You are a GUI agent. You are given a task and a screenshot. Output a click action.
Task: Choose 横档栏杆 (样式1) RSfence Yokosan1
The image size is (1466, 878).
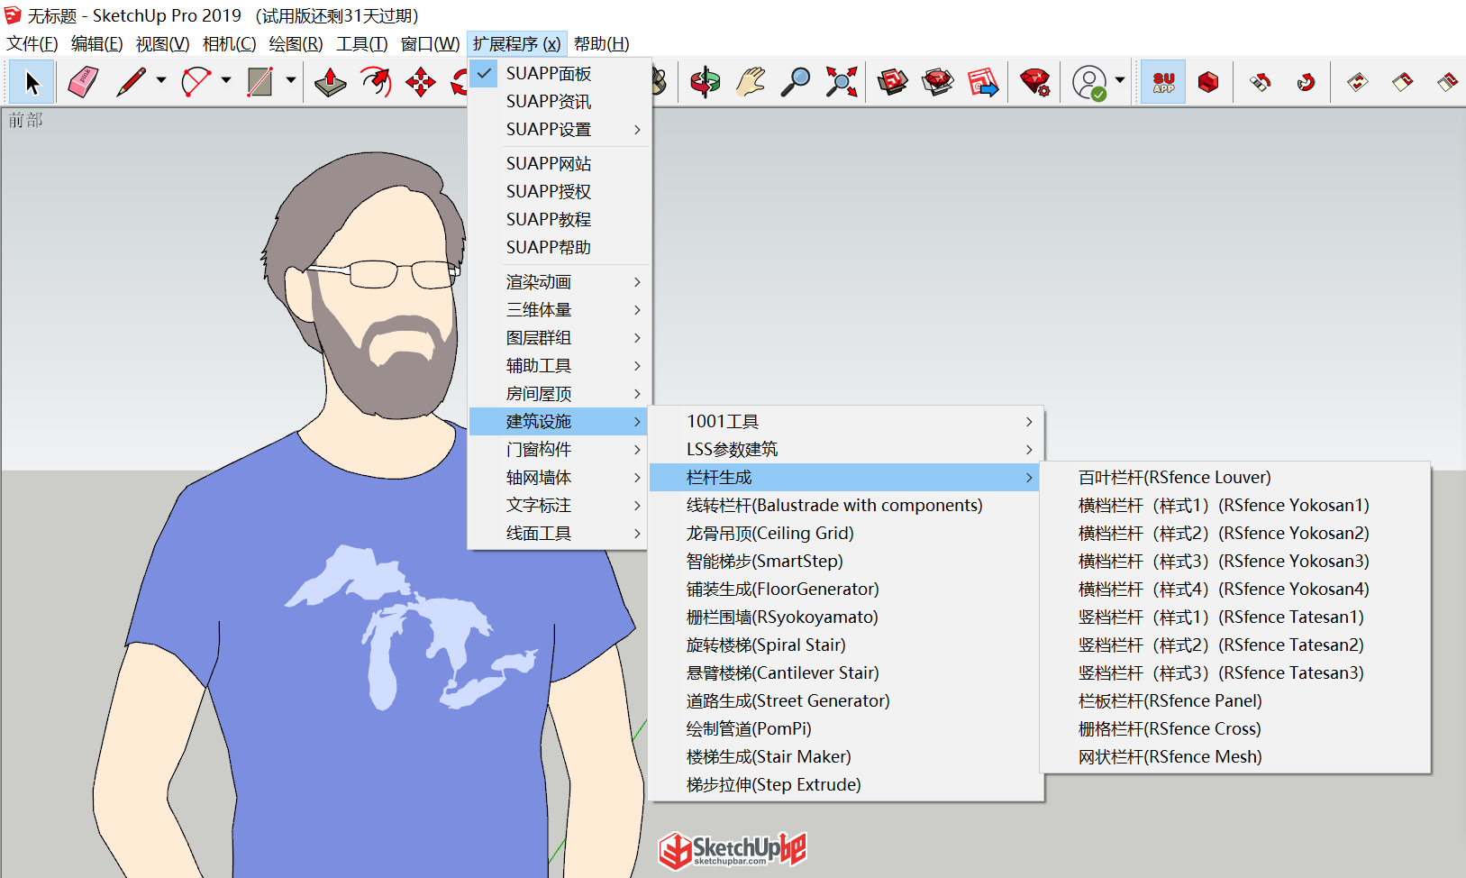[1235, 505]
